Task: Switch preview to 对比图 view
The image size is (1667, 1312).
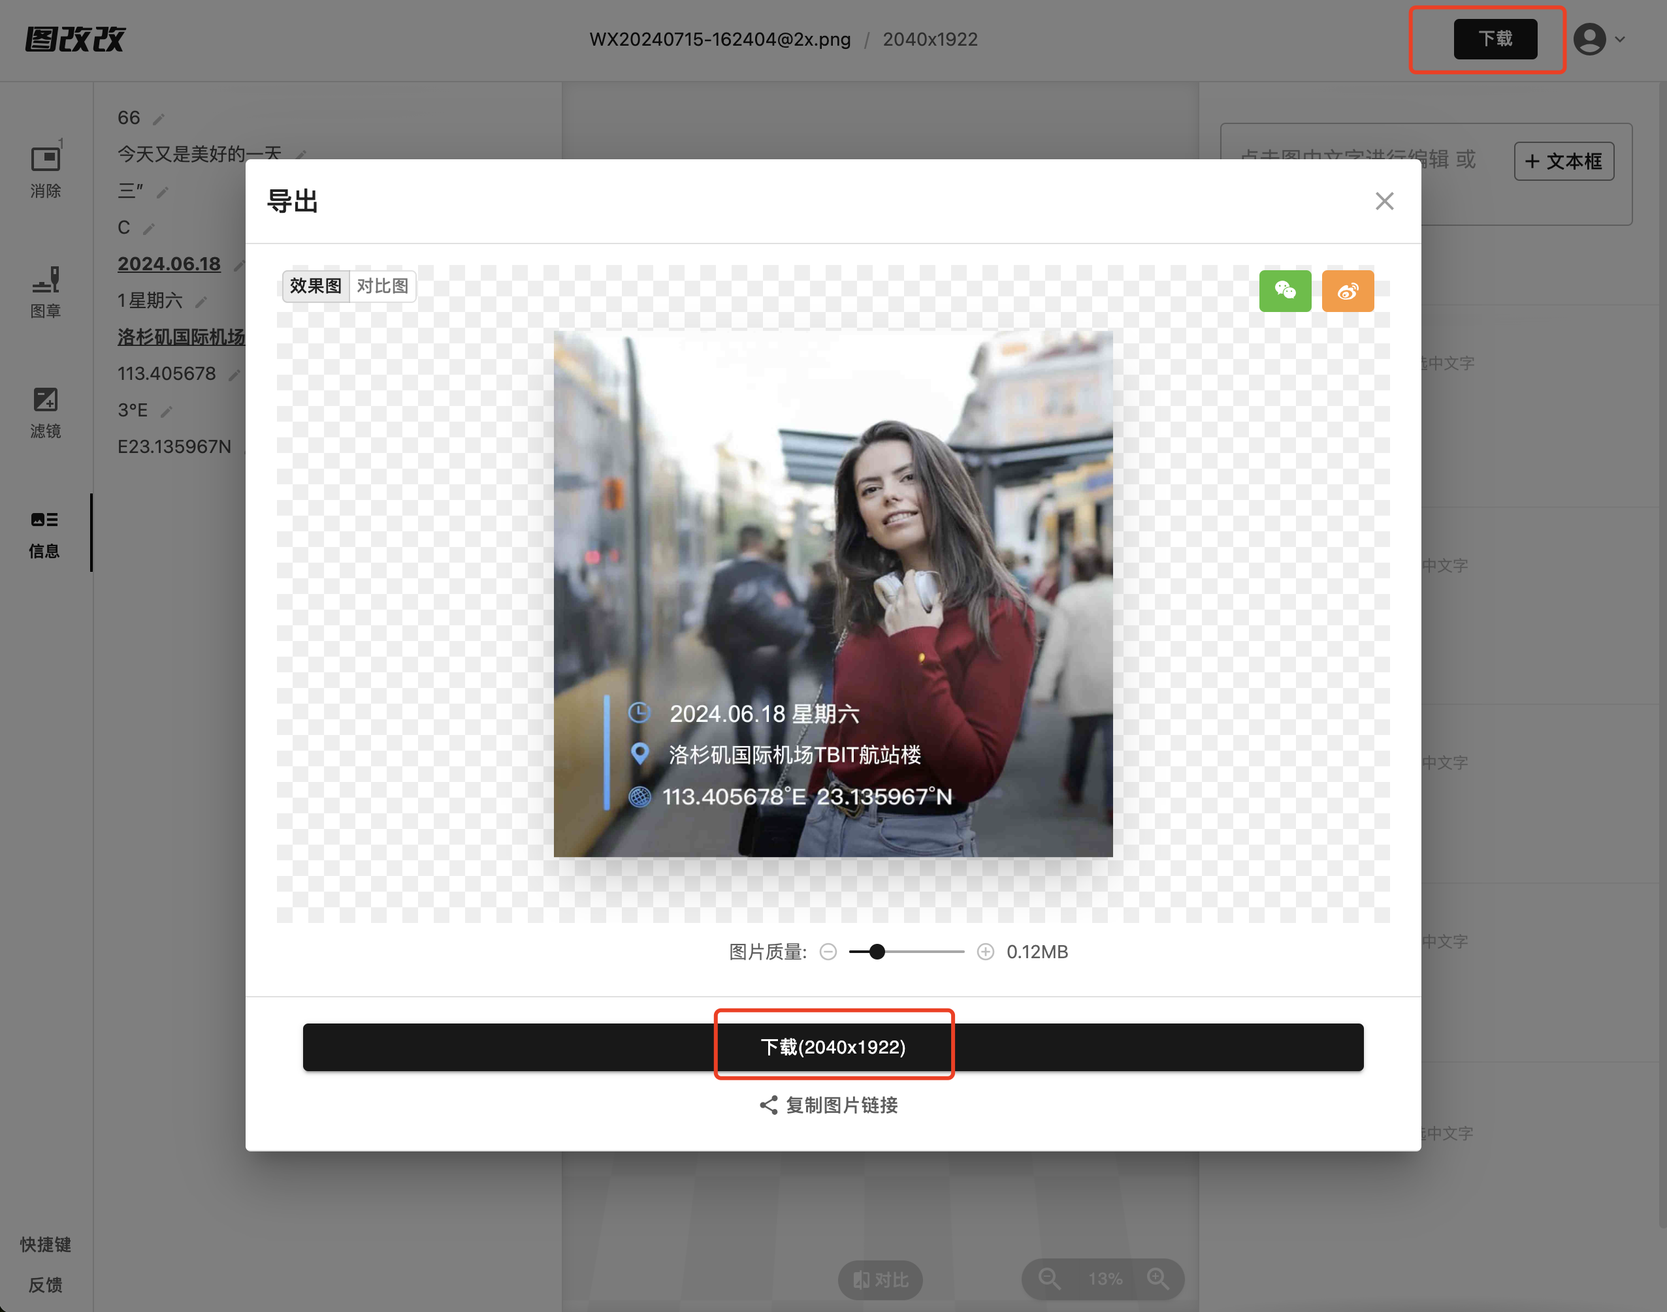Action: point(383,286)
